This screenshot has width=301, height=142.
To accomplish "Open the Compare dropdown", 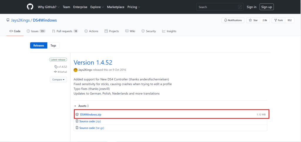I will pos(58,80).
